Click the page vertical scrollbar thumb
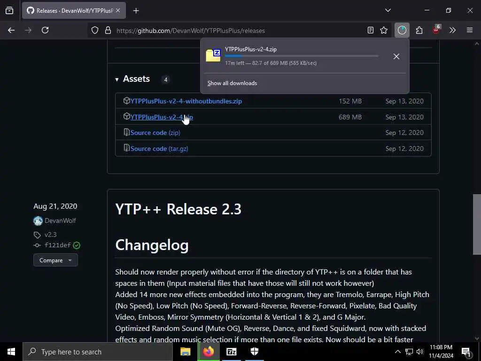 (477, 224)
